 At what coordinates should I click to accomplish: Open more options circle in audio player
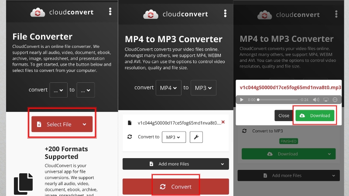click(x=335, y=100)
